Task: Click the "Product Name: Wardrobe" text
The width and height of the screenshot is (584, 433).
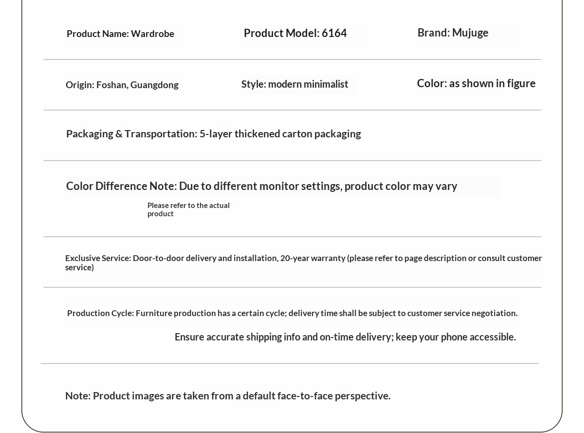Action: (x=120, y=34)
